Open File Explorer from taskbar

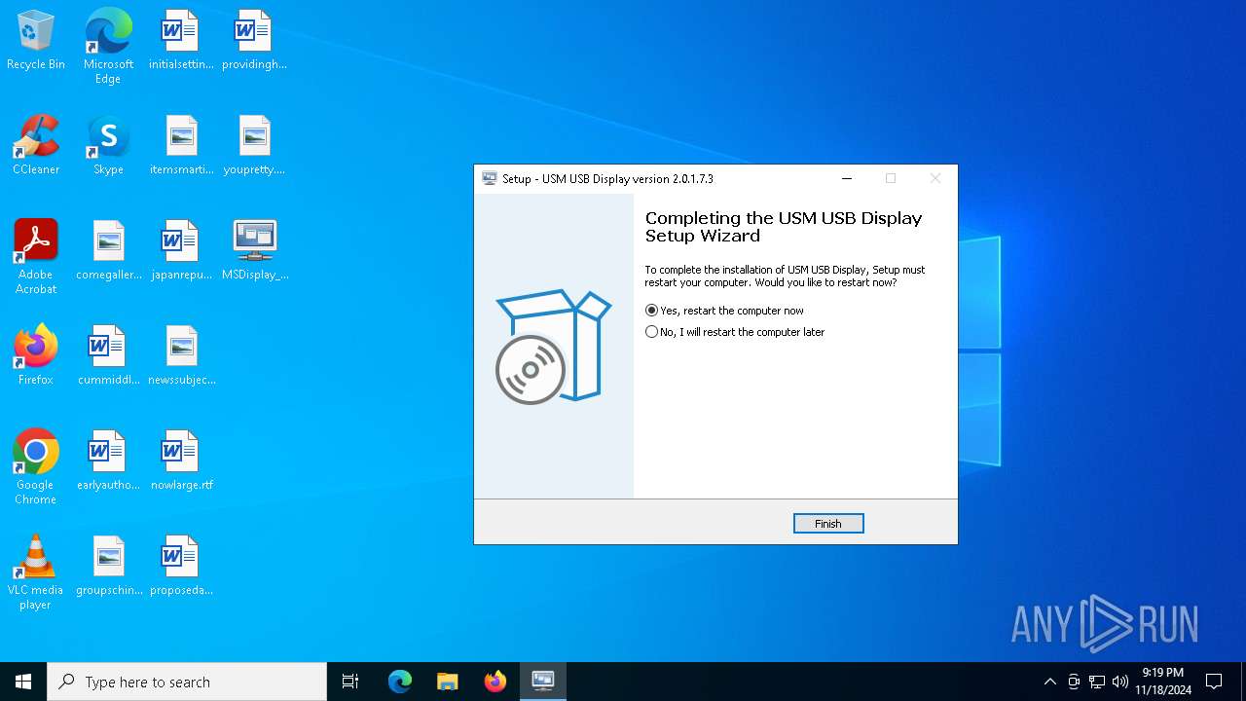[x=448, y=682]
